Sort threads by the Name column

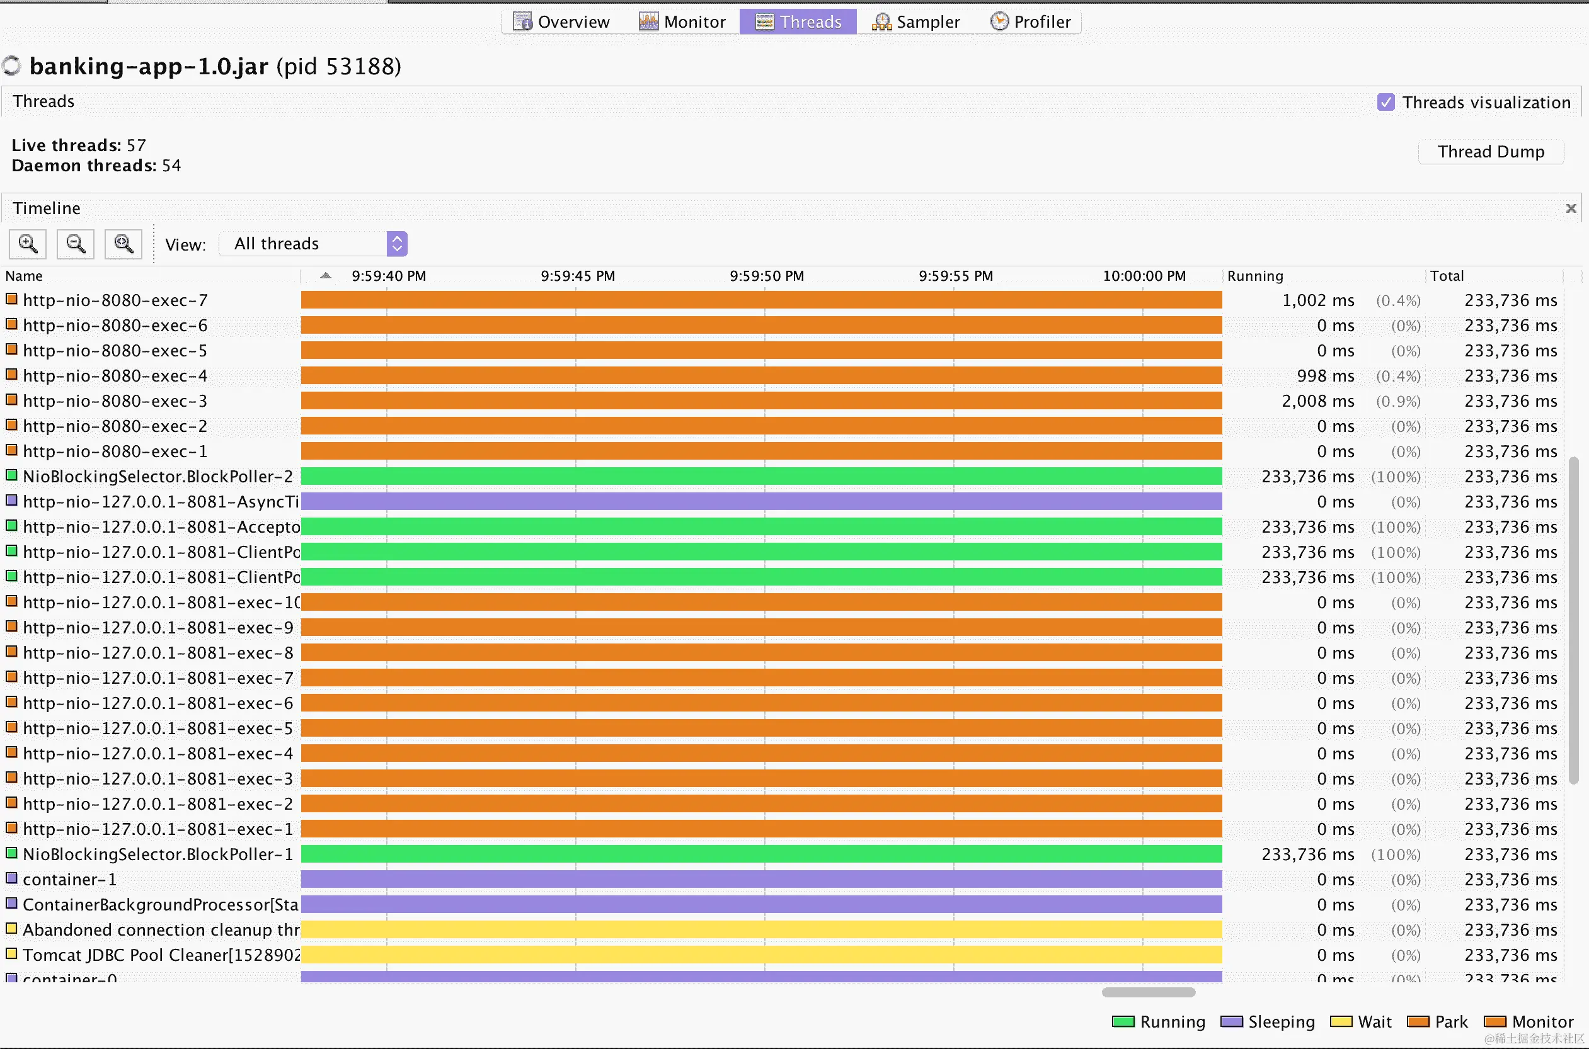click(x=24, y=276)
